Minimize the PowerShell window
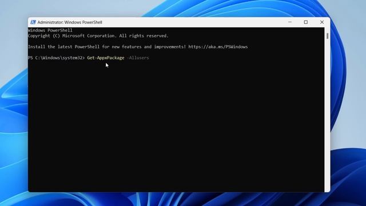 point(290,22)
